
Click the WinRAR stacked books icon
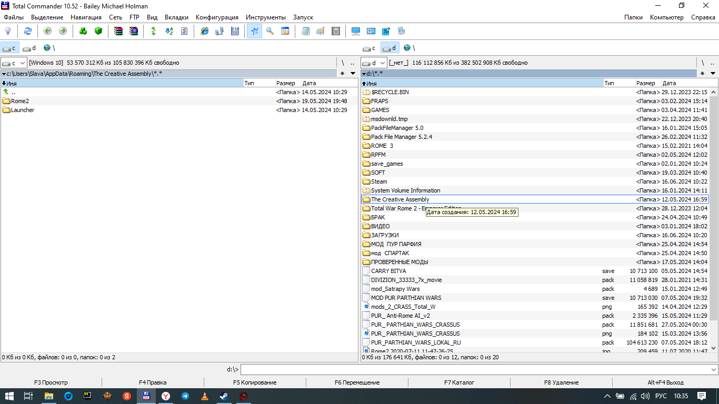118,31
